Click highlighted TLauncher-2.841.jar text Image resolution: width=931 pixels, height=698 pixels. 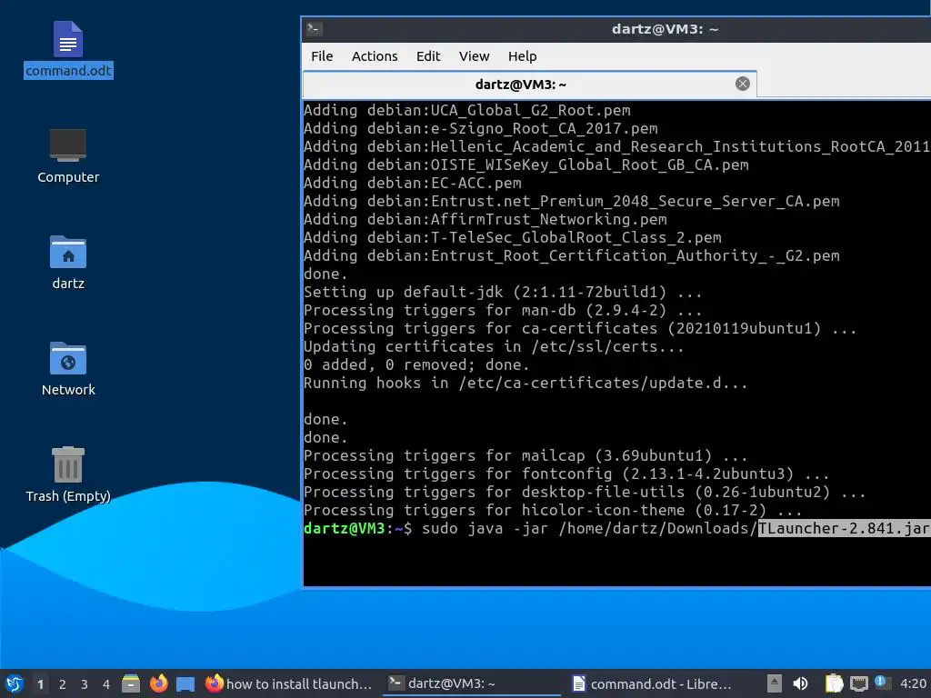click(845, 528)
